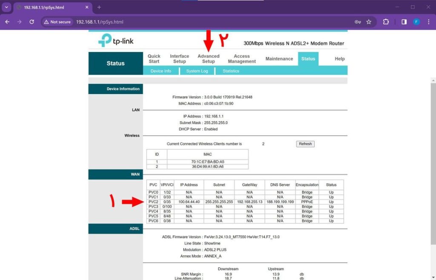
Task: Click the Line State Showtime value
Action: pos(212,243)
